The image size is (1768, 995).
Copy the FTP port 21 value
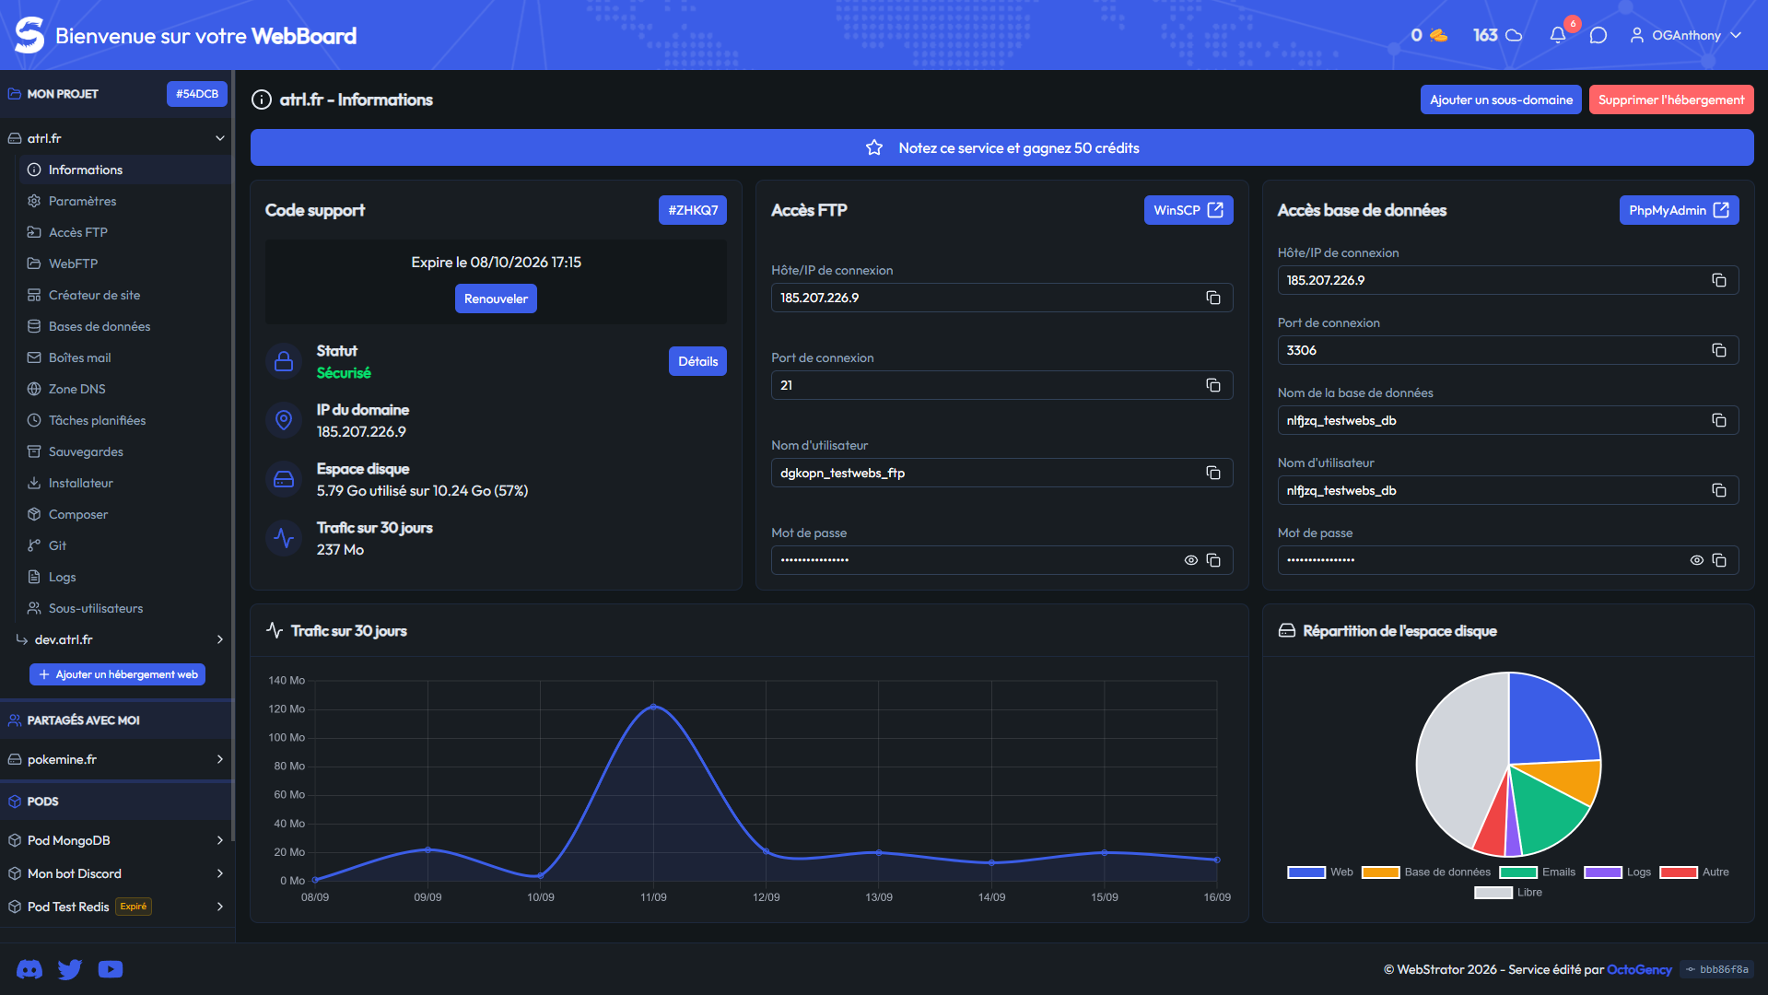tap(1213, 385)
